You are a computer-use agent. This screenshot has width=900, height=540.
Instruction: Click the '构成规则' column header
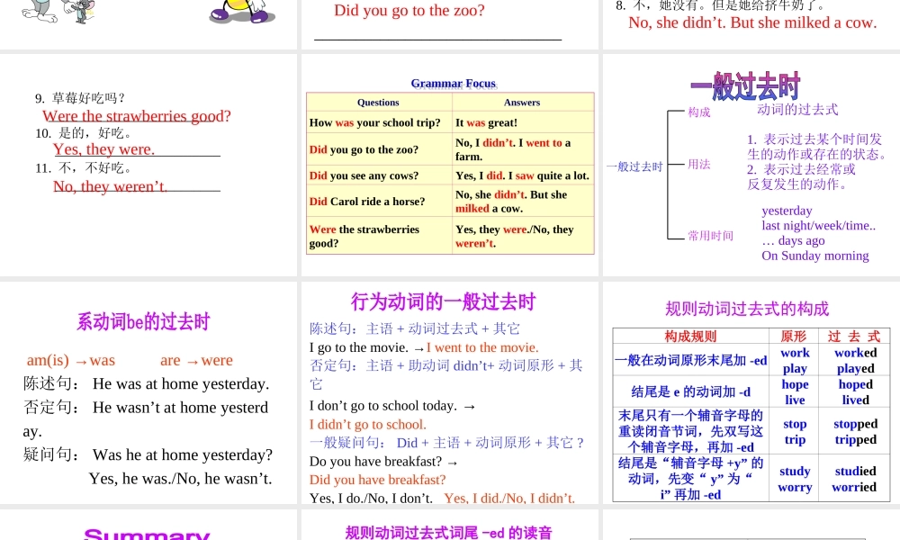[x=690, y=337]
